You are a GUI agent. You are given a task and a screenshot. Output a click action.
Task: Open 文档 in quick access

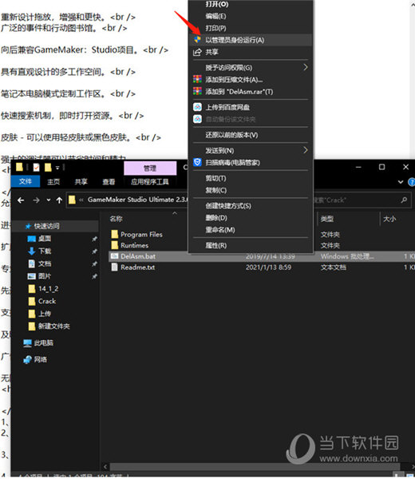(45, 263)
